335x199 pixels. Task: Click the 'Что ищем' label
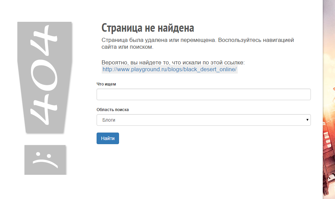pos(106,84)
